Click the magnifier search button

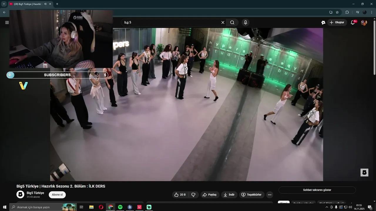[232, 23]
